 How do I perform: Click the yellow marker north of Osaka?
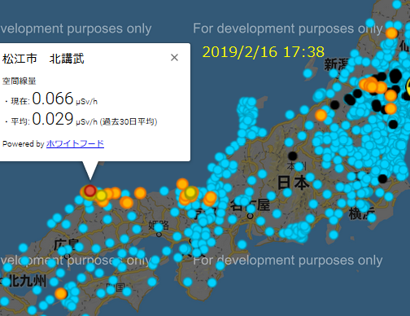tap(190, 192)
